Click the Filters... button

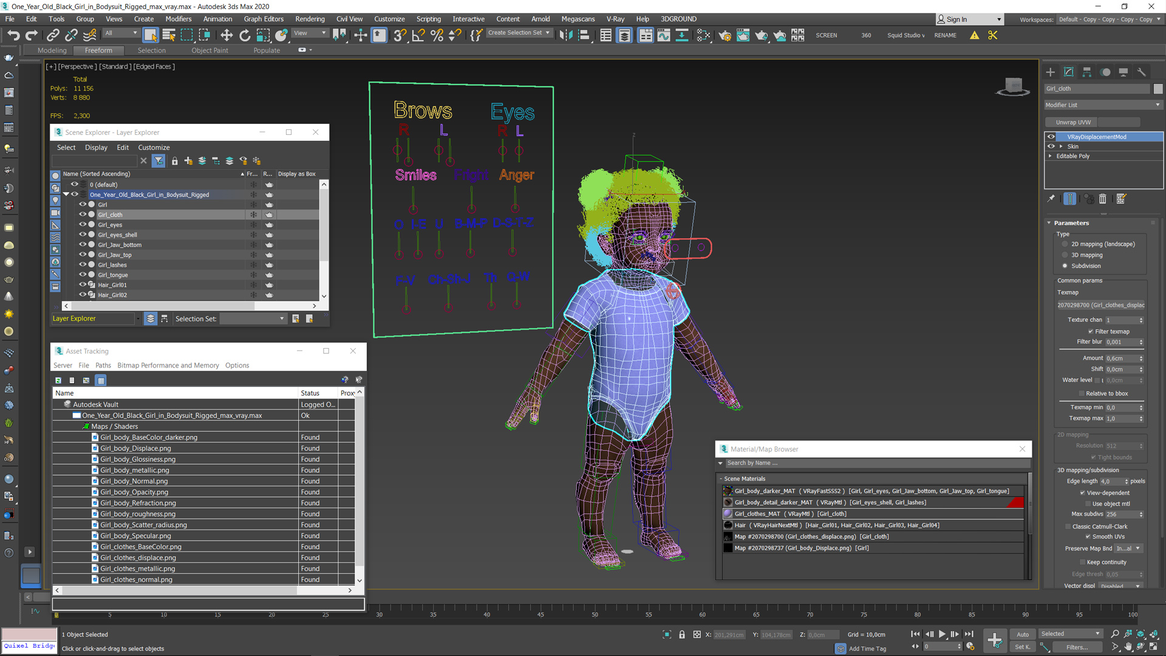[1077, 647]
